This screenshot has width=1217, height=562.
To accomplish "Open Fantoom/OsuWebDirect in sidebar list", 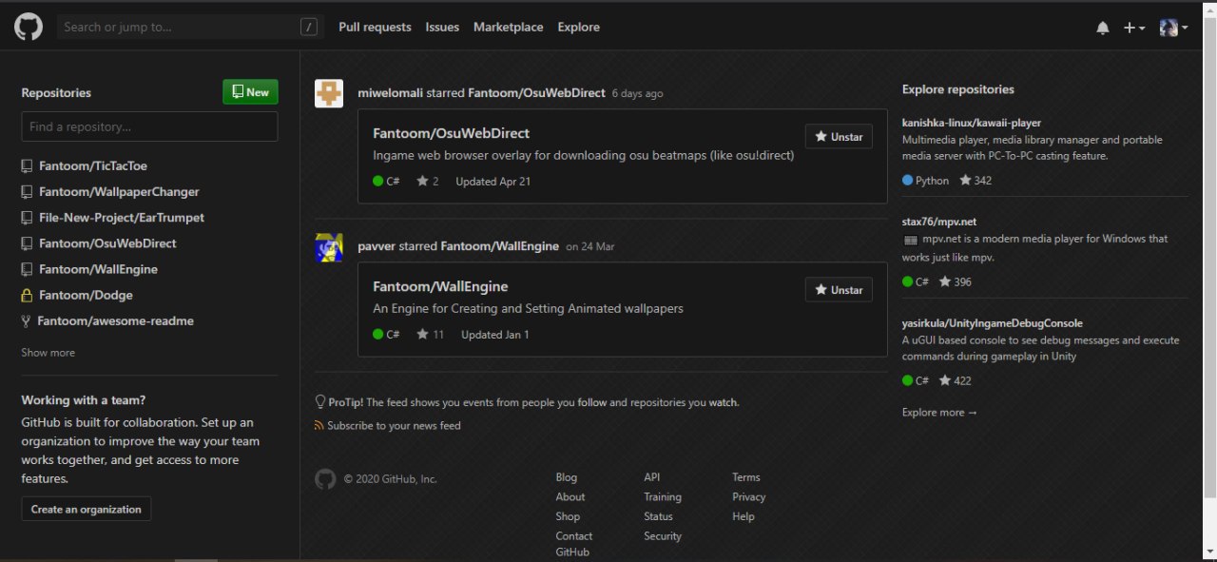I will (x=107, y=242).
